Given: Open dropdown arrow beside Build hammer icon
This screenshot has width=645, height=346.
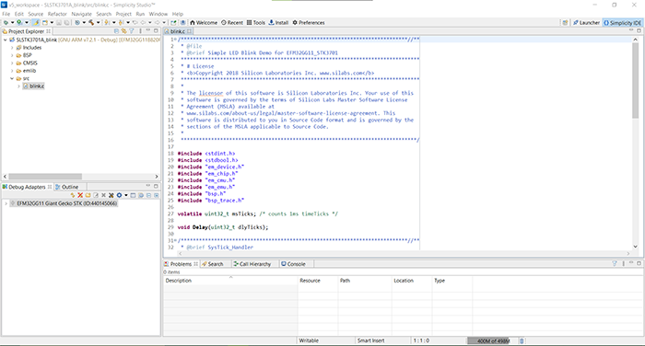Looking at the screenshot, I should 98,23.
